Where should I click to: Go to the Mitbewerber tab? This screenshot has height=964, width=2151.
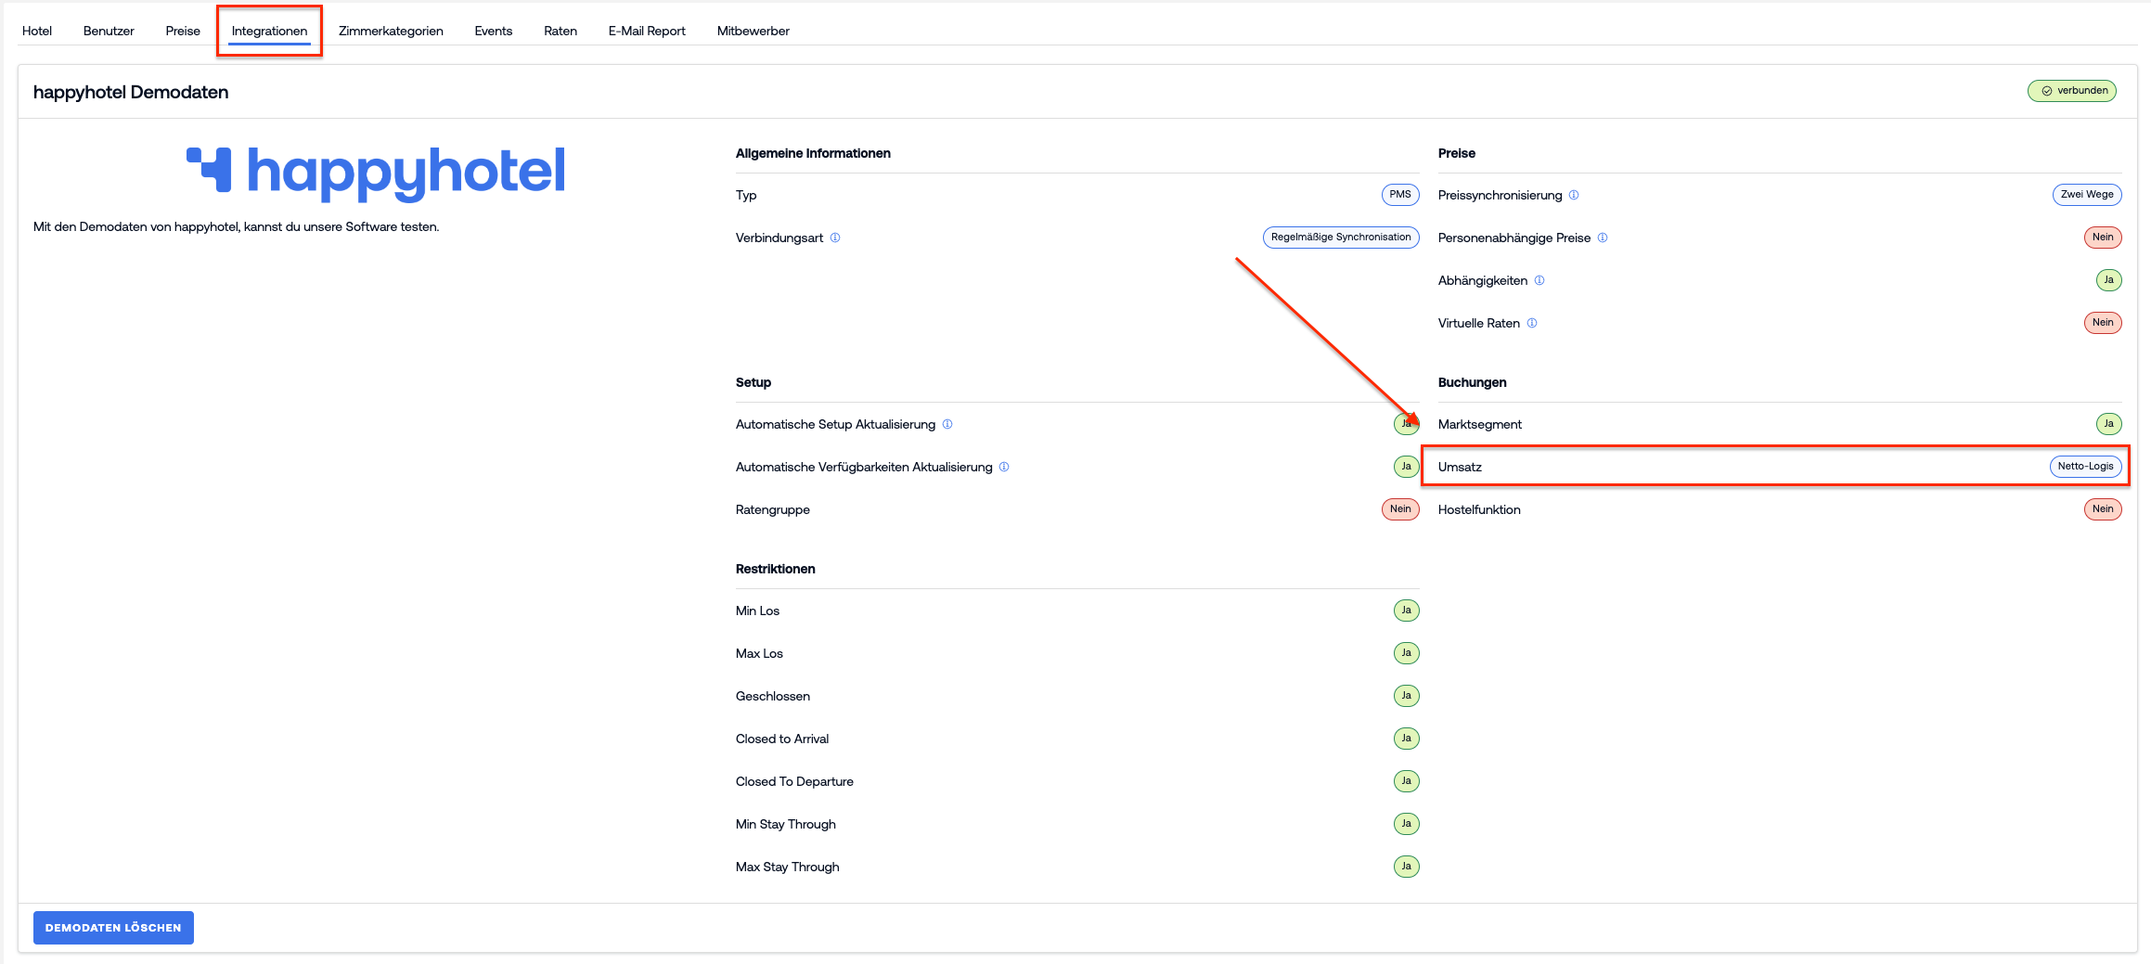click(753, 31)
